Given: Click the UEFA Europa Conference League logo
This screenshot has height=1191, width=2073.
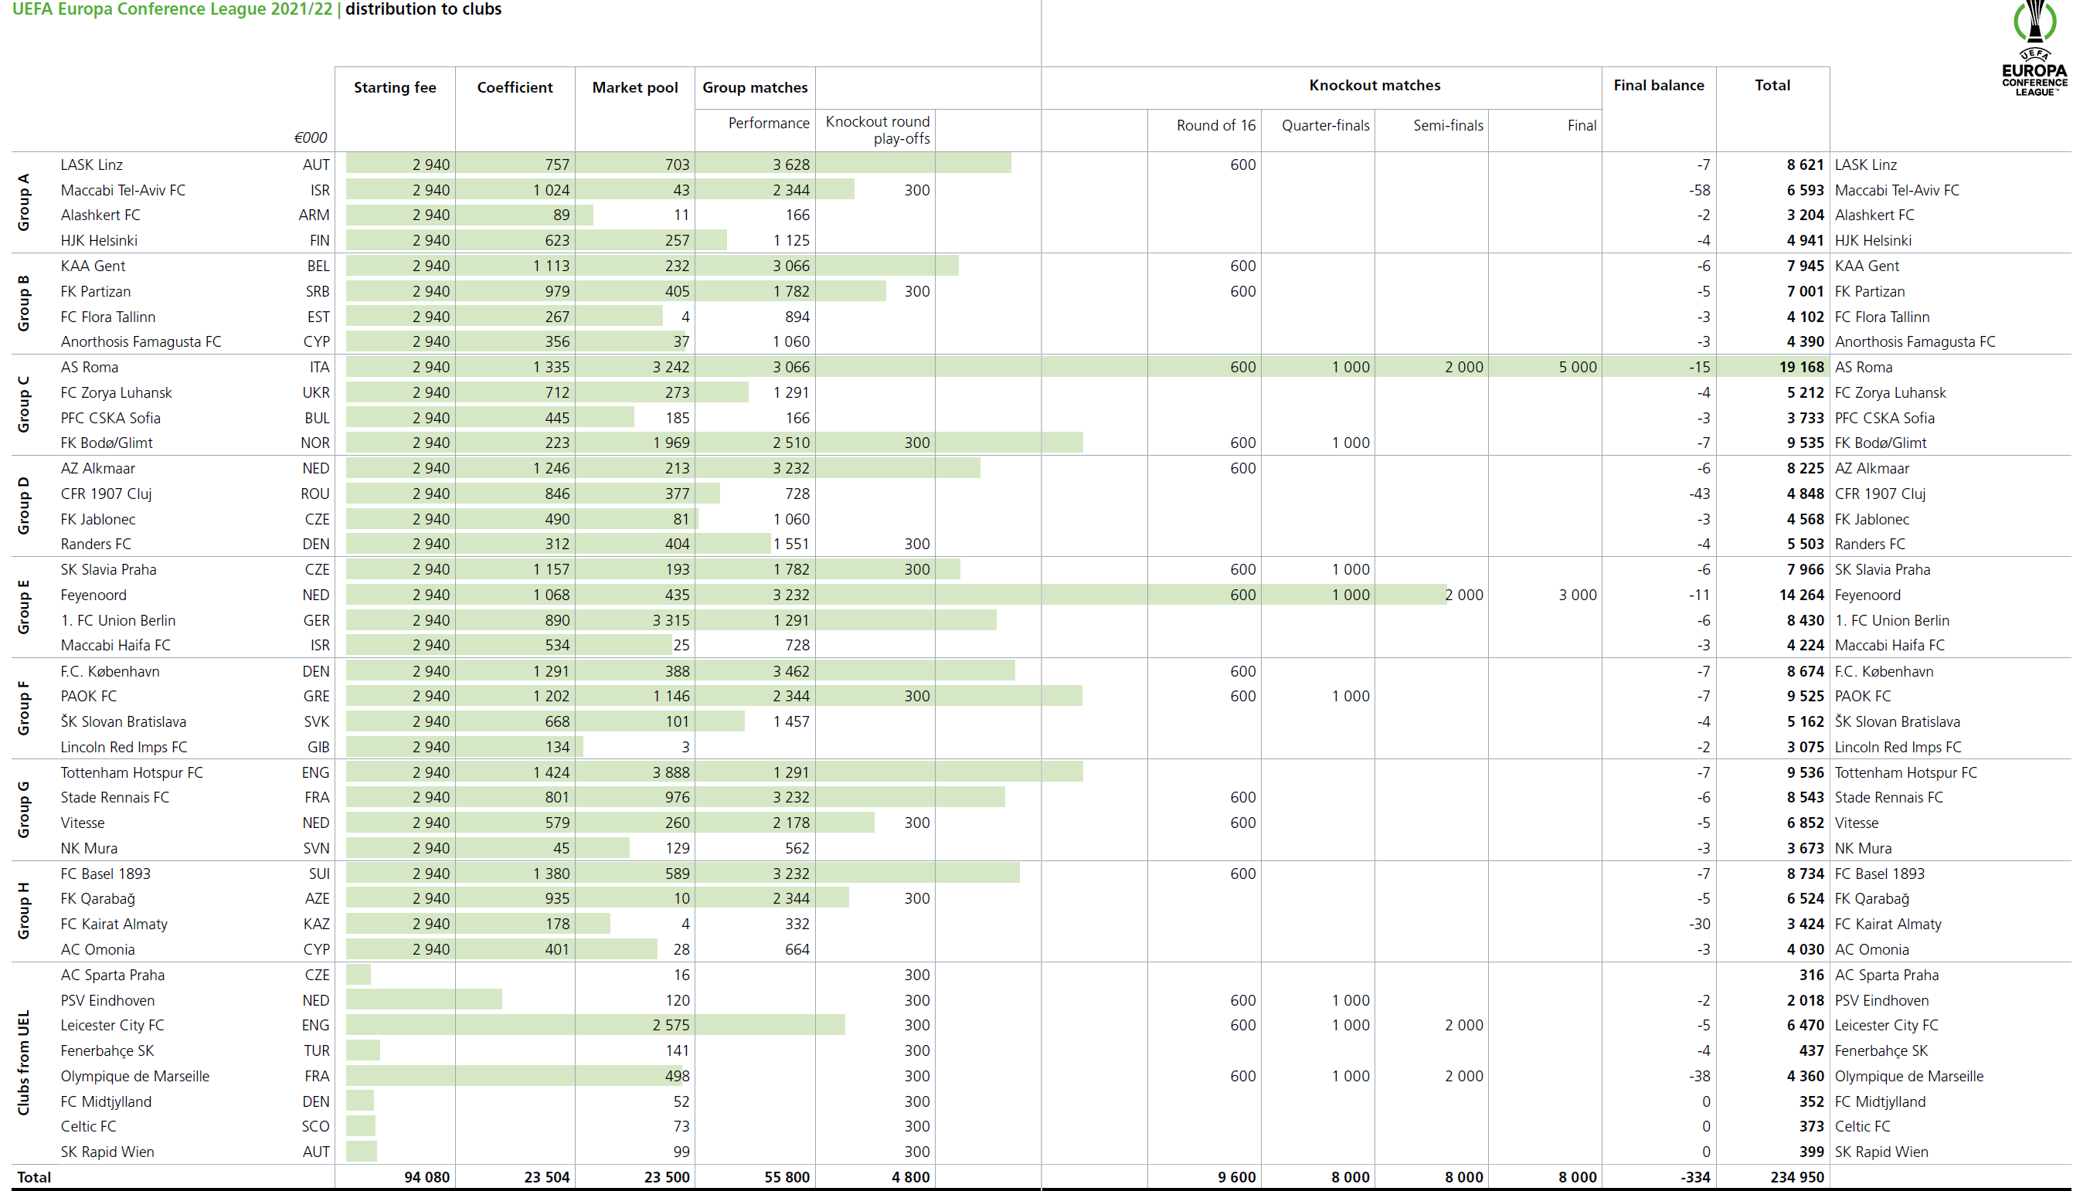Looking at the screenshot, I should [x=2034, y=49].
